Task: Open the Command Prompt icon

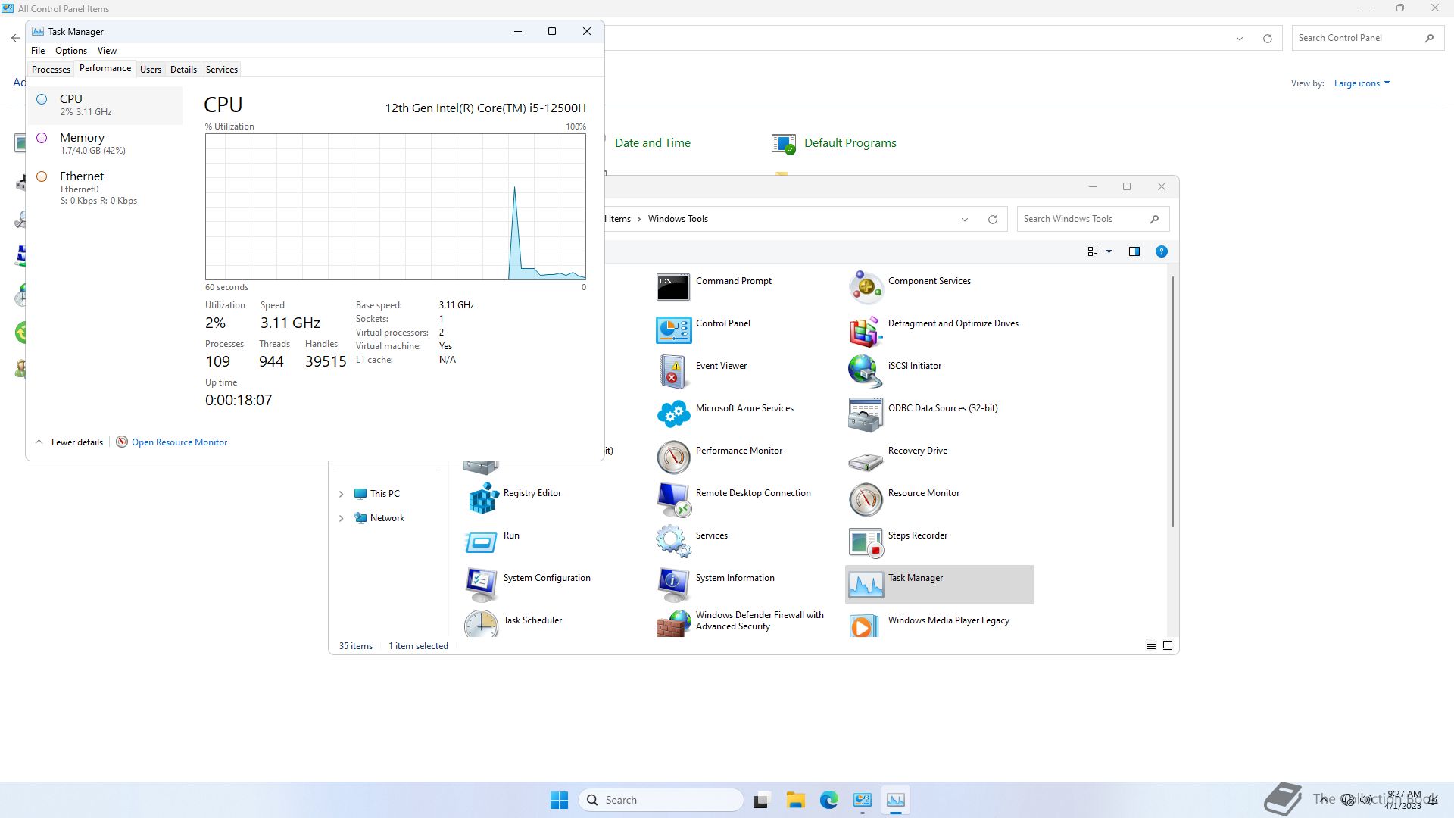Action: [672, 287]
